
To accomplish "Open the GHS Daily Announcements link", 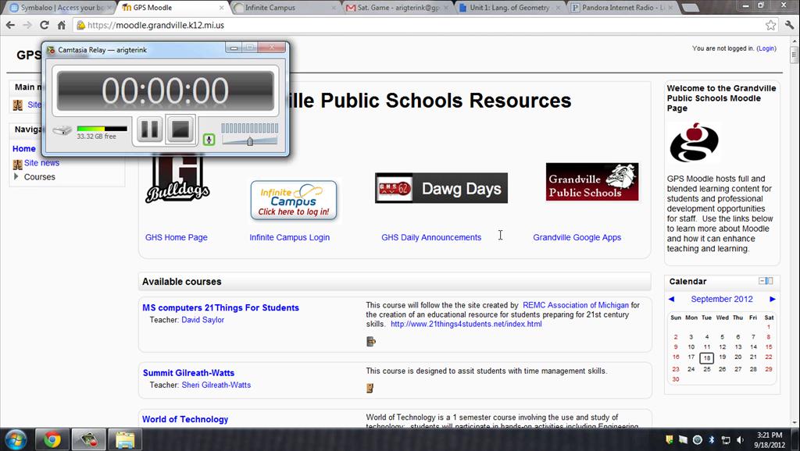I will point(431,237).
